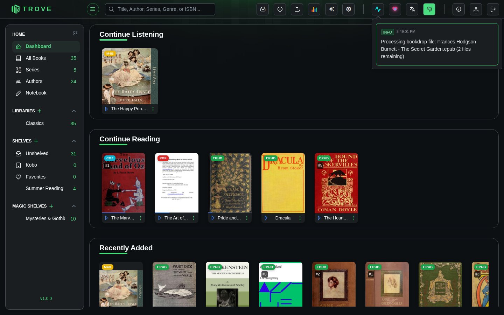
Task: Open options menu for Pride and Prejudice card
Action: point(247,218)
